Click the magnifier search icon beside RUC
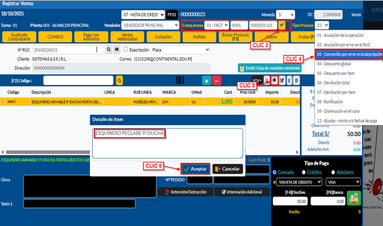Viewport: 383px width, 226px height. [109, 50]
